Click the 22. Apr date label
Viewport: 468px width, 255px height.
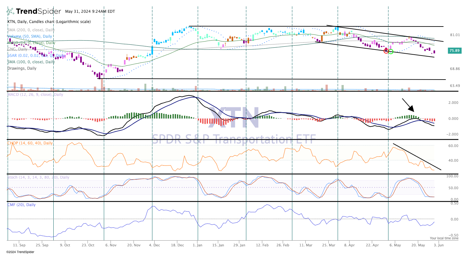pyautogui.click(x=372, y=245)
